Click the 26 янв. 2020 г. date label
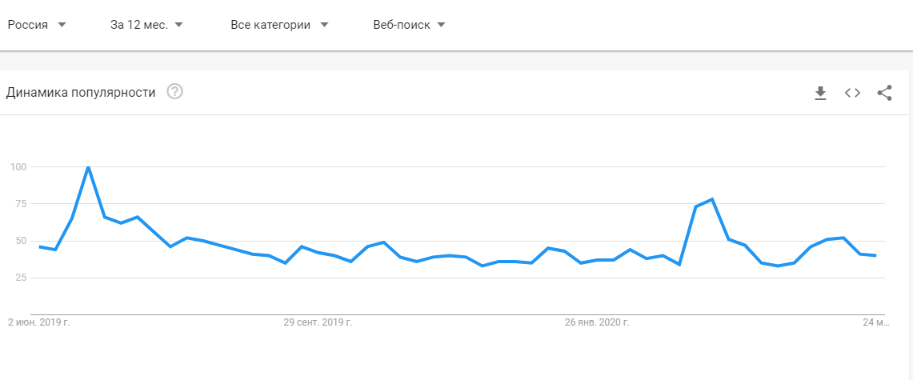The height and width of the screenshot is (380, 913). 598,322
